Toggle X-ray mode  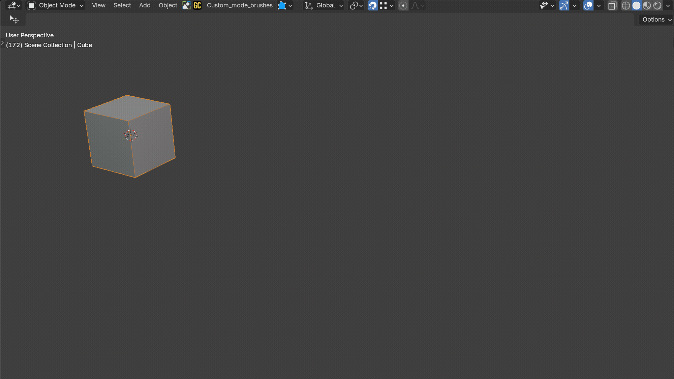(x=612, y=5)
